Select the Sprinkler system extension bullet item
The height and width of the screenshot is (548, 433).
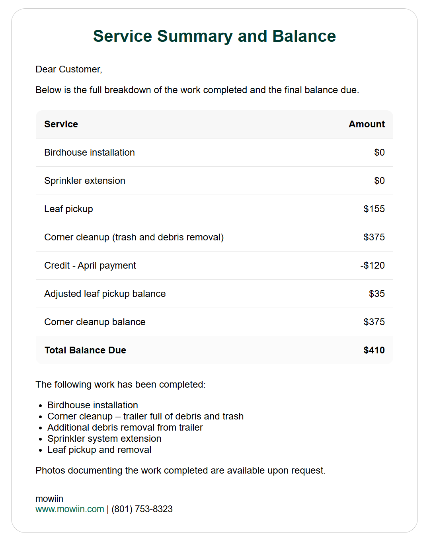click(104, 439)
